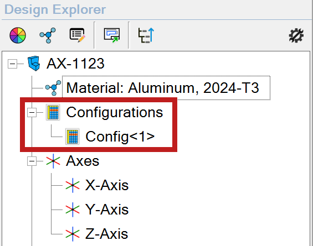This screenshot has width=313, height=246.
Task: Select the Config<1> tree item
Action: click(120, 137)
